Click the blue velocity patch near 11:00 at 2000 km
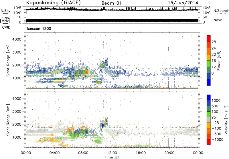This screenshot has height=159, width=229. pyautogui.click(x=103, y=125)
